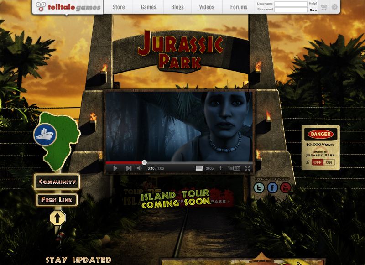The width and height of the screenshot is (365, 265).
Task: Open the shopping cart icon
Action: [x=324, y=7]
